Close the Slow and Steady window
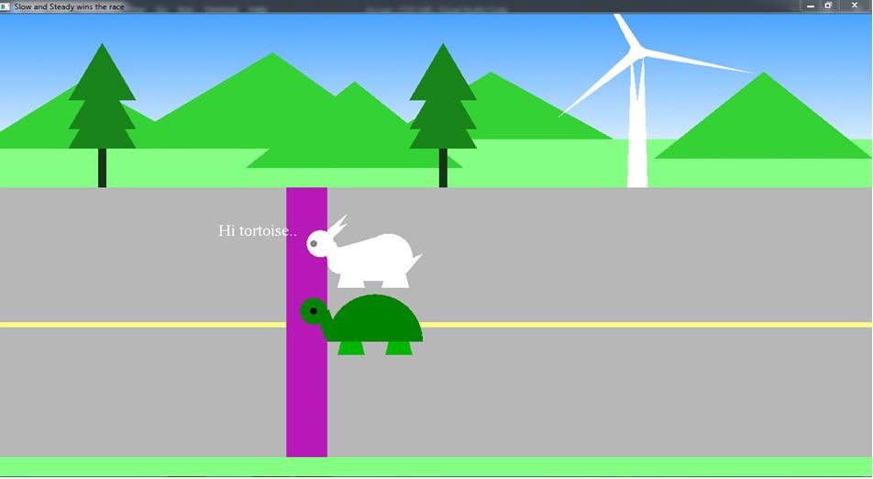Viewport: 873px width, 479px height. [855, 6]
